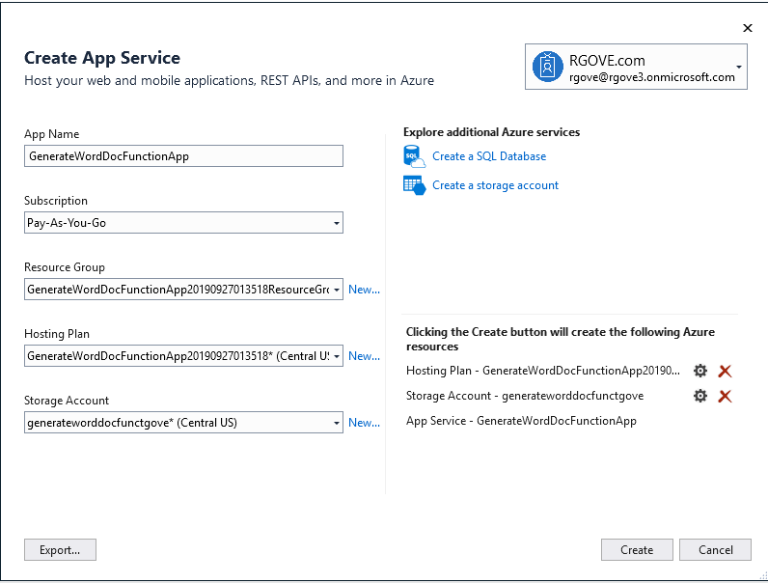The width and height of the screenshot is (768, 583).
Task: Open Create a SQL Database link
Action: (489, 156)
